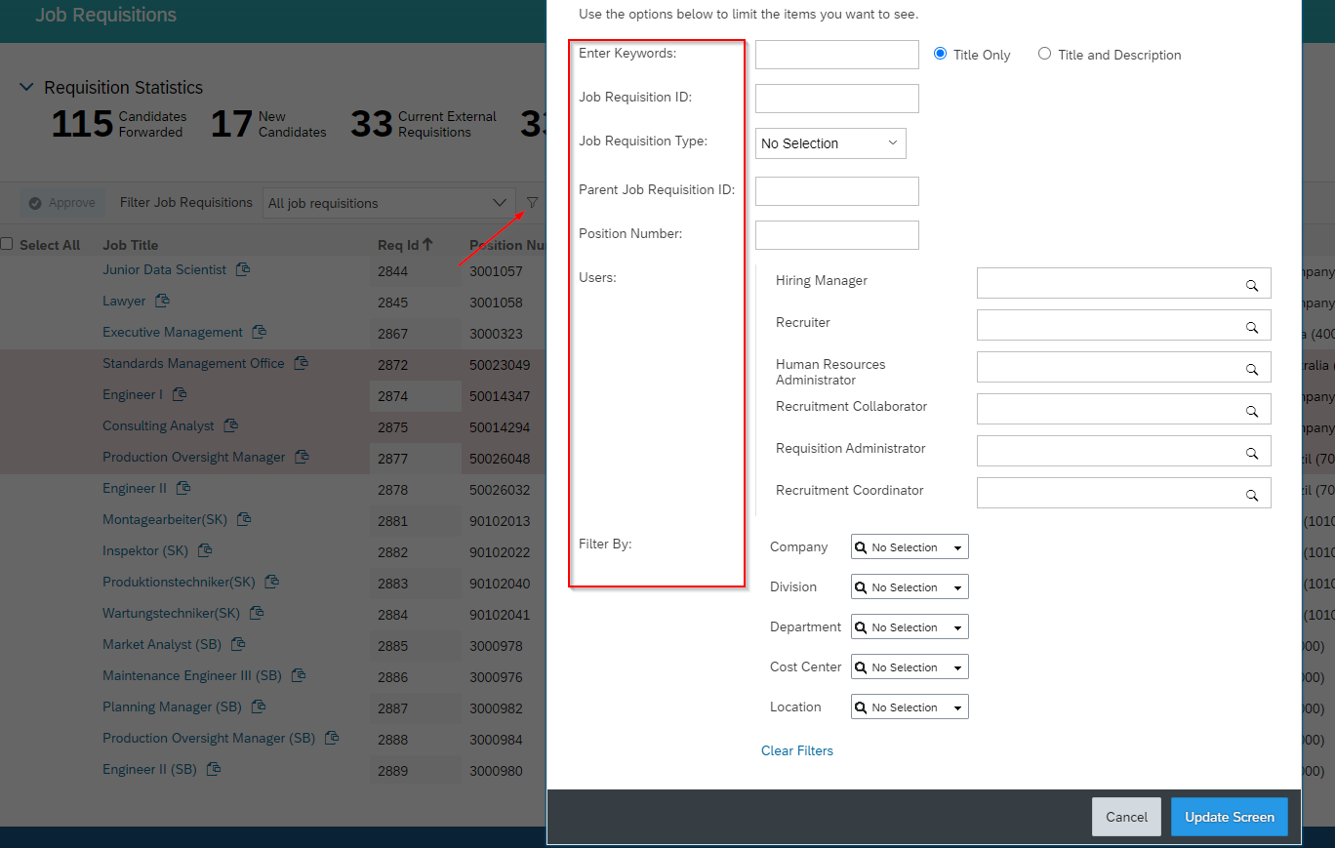Click the copy icon next to Maintenance Engineer III (SB)

tap(299, 675)
